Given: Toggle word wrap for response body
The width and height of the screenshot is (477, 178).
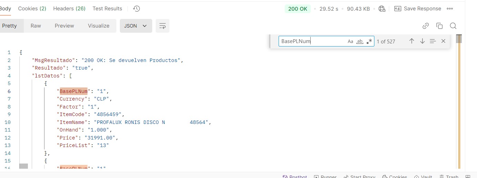Looking at the screenshot, I should [163, 26].
